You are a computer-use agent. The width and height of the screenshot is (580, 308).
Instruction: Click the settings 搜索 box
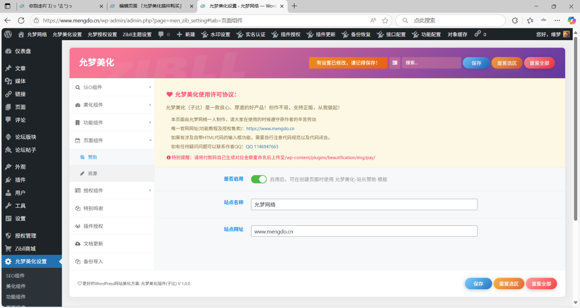[431, 63]
